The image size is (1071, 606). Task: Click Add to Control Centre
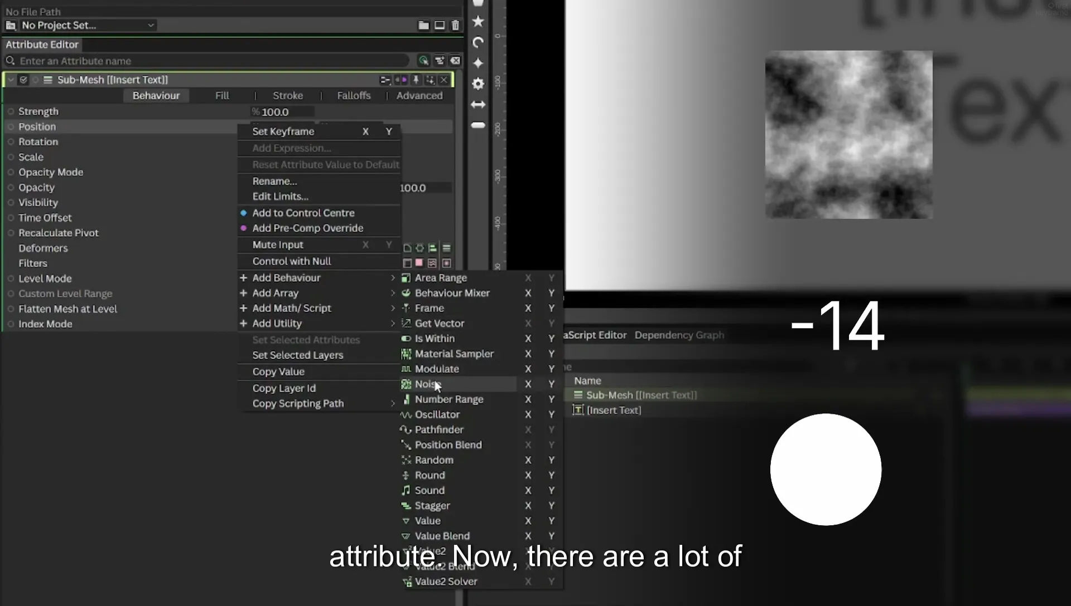tap(303, 213)
